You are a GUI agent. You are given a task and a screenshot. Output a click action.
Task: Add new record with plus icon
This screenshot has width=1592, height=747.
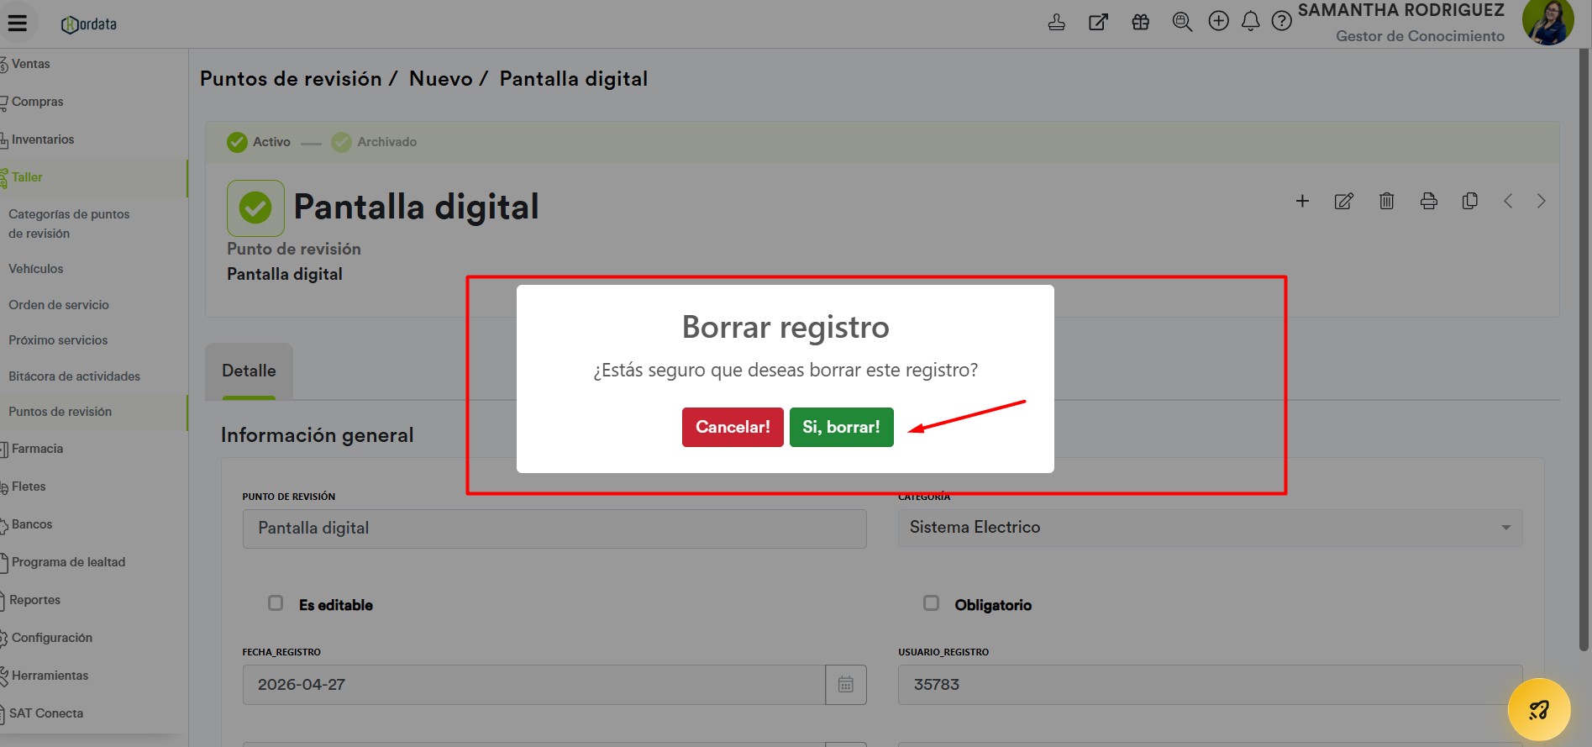(x=1302, y=201)
